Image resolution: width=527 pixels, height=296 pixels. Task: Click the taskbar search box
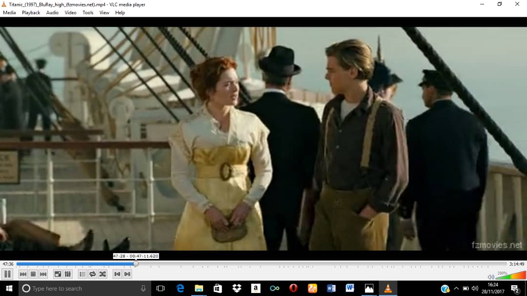[85, 288]
